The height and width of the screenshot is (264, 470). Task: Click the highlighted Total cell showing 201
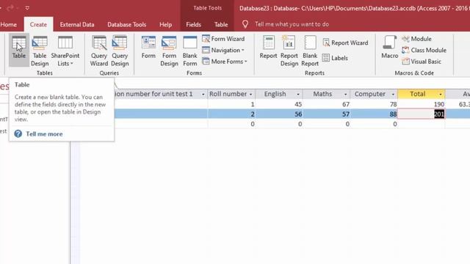pos(421,114)
